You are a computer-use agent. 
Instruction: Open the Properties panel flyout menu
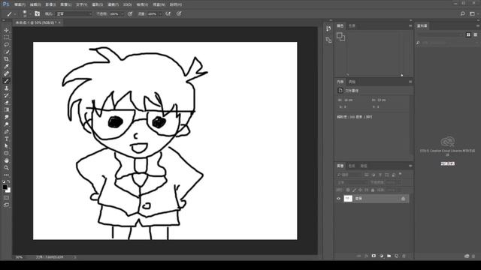[410, 82]
